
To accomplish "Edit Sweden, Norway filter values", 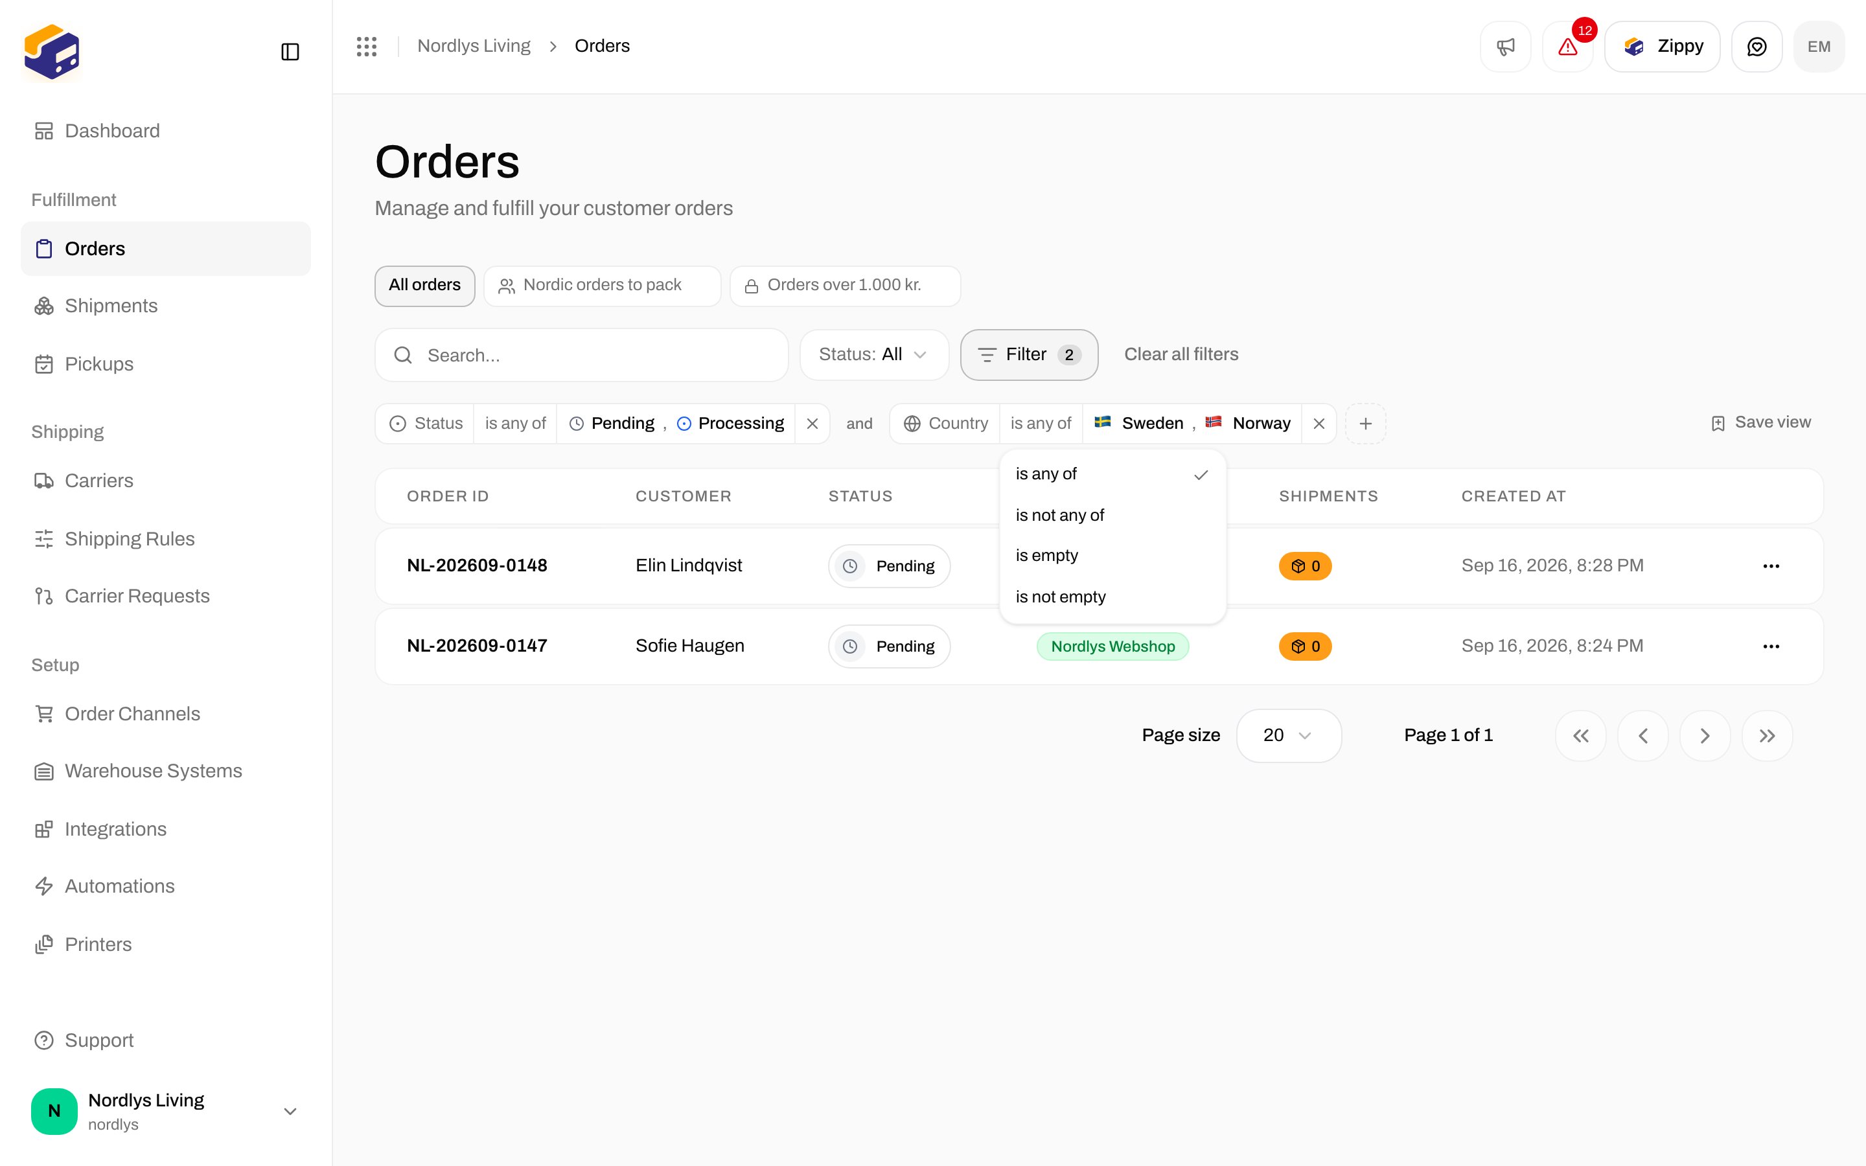I will pyautogui.click(x=1192, y=424).
